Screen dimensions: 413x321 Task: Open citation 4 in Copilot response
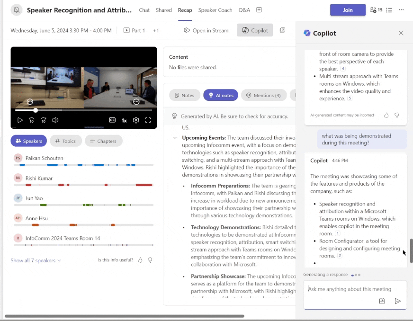343,69
